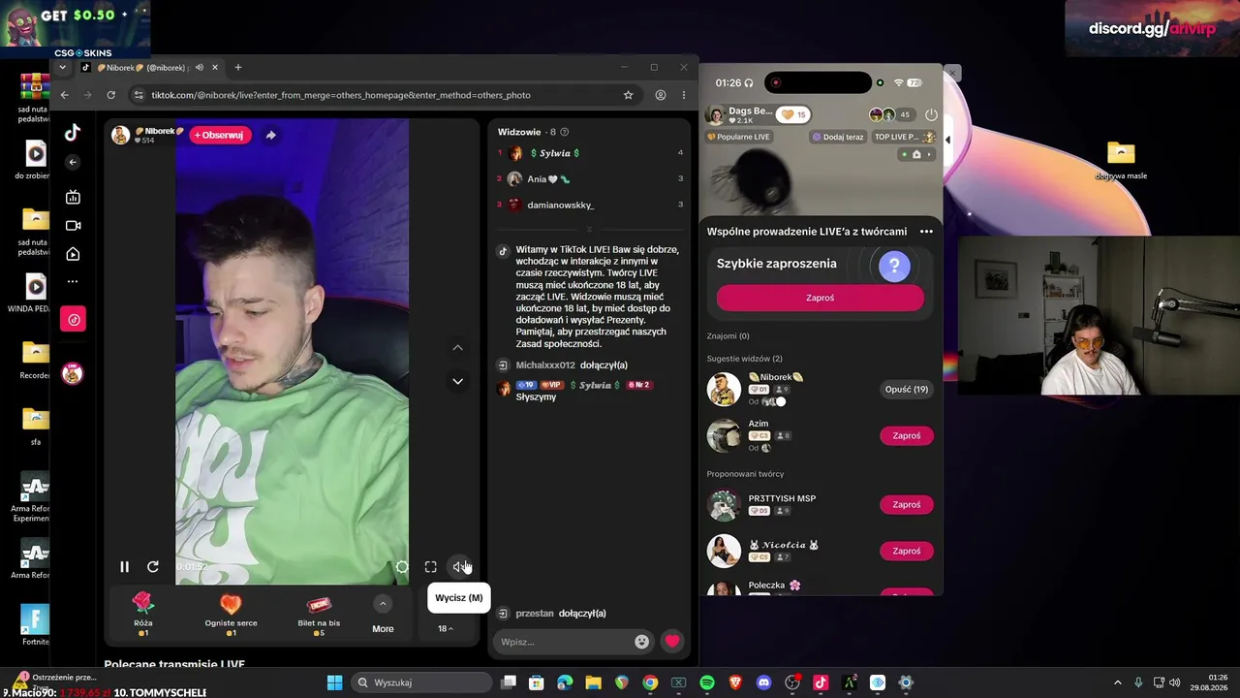Enter fullscreen mode on the stream
Image resolution: width=1240 pixels, height=698 pixels.
tap(431, 567)
